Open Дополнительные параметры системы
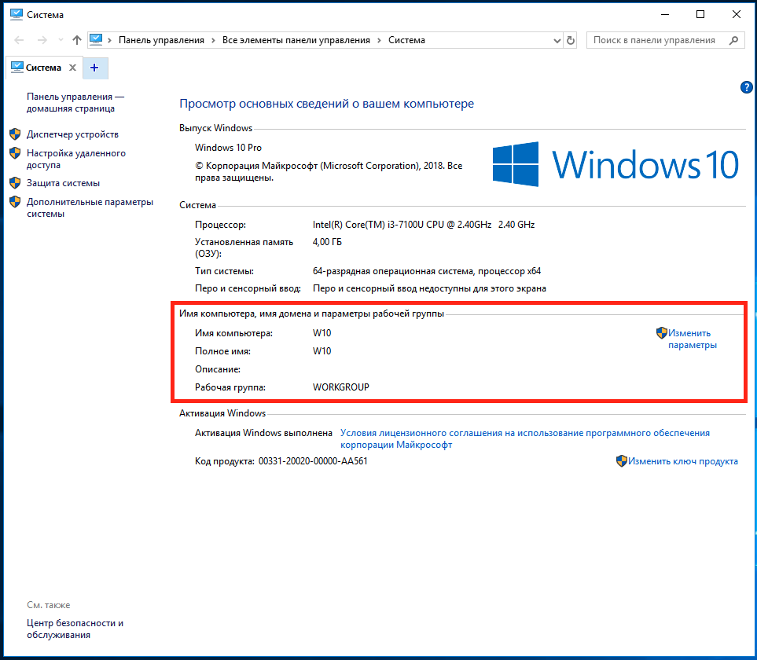This screenshot has width=757, height=660. pyautogui.click(x=90, y=208)
